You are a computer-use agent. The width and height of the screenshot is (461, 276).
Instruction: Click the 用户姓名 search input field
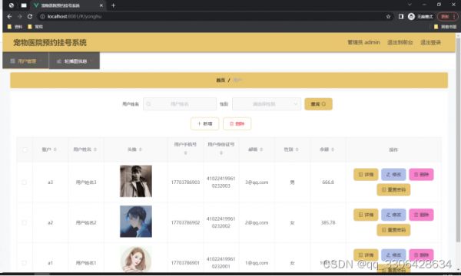180,103
